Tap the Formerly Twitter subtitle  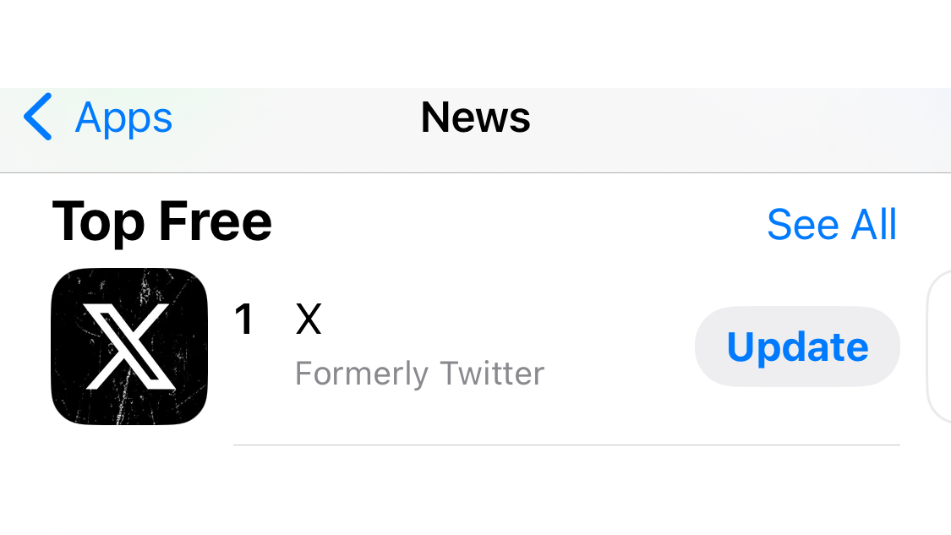point(419,373)
